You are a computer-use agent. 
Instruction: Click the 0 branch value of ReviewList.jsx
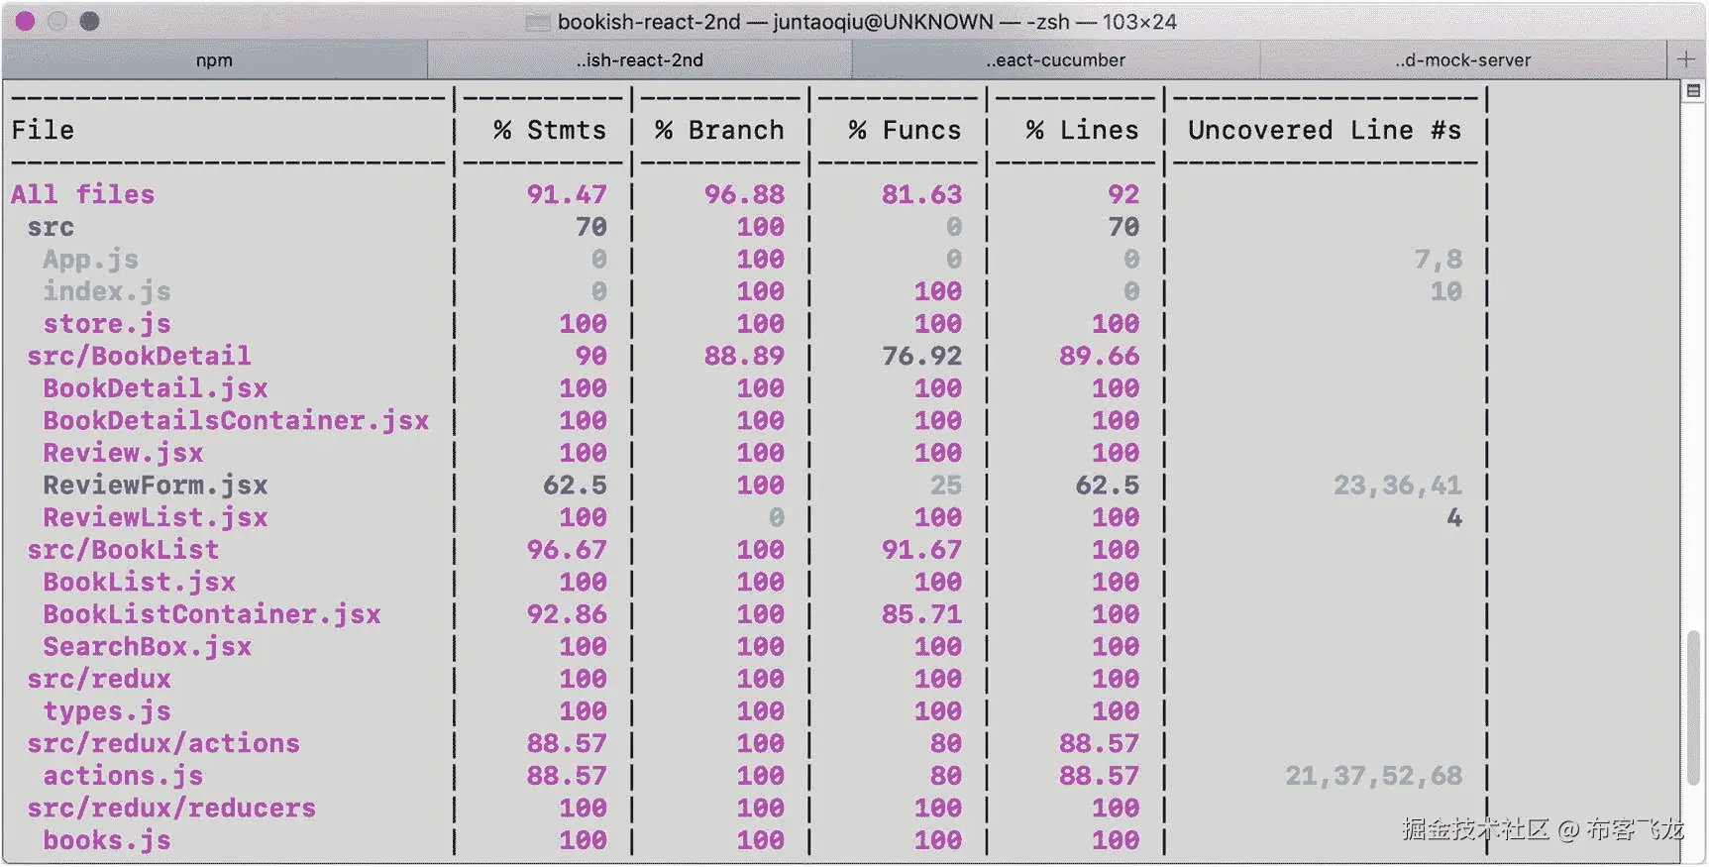pos(777,517)
